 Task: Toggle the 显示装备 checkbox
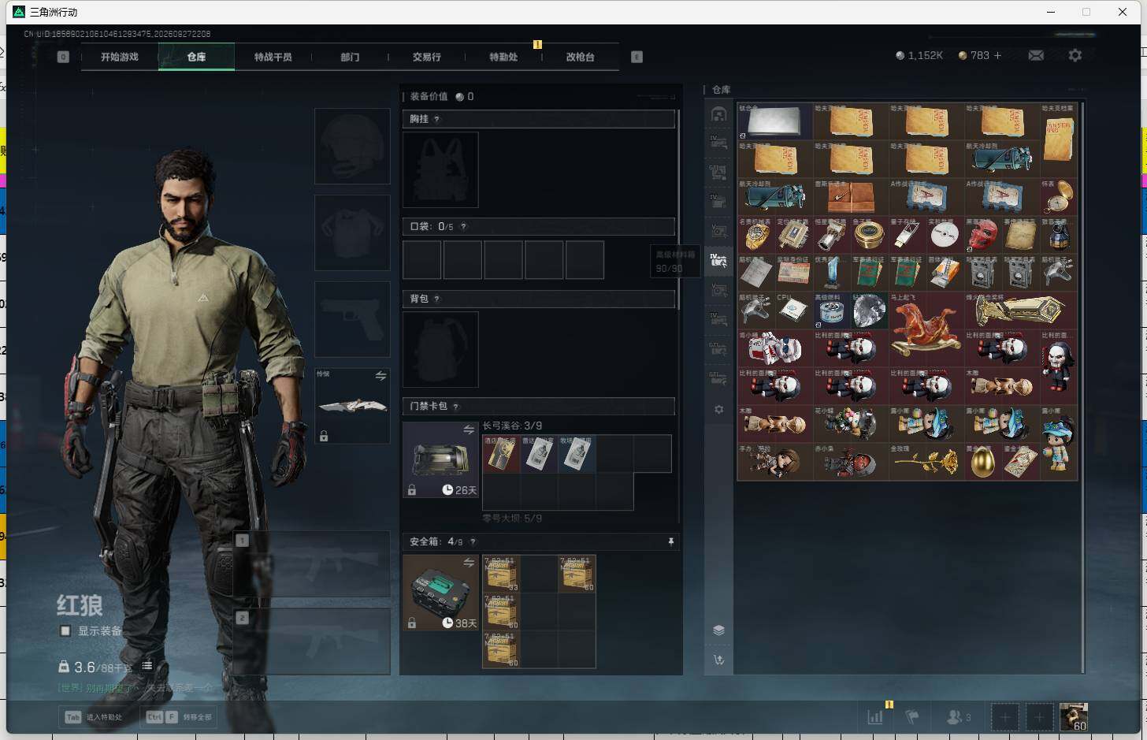coord(65,630)
